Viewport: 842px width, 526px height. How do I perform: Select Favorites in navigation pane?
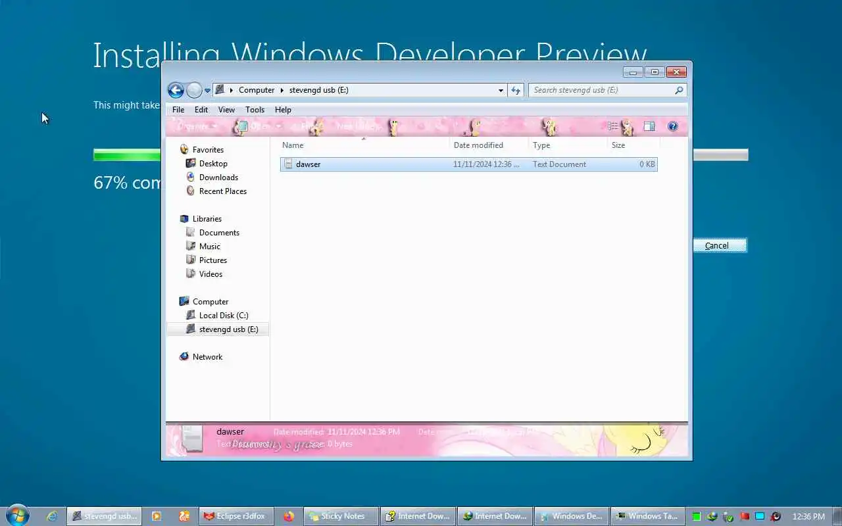[x=208, y=150]
